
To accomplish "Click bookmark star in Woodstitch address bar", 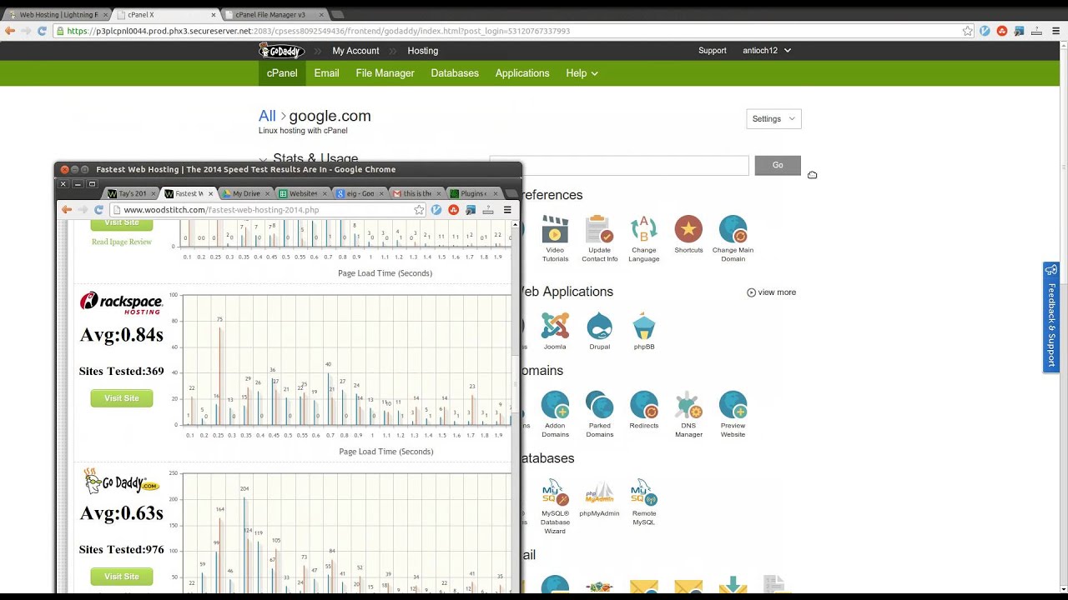I will click(x=419, y=210).
